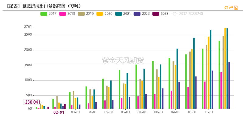Toggle the 2021 series legend

[123, 14]
